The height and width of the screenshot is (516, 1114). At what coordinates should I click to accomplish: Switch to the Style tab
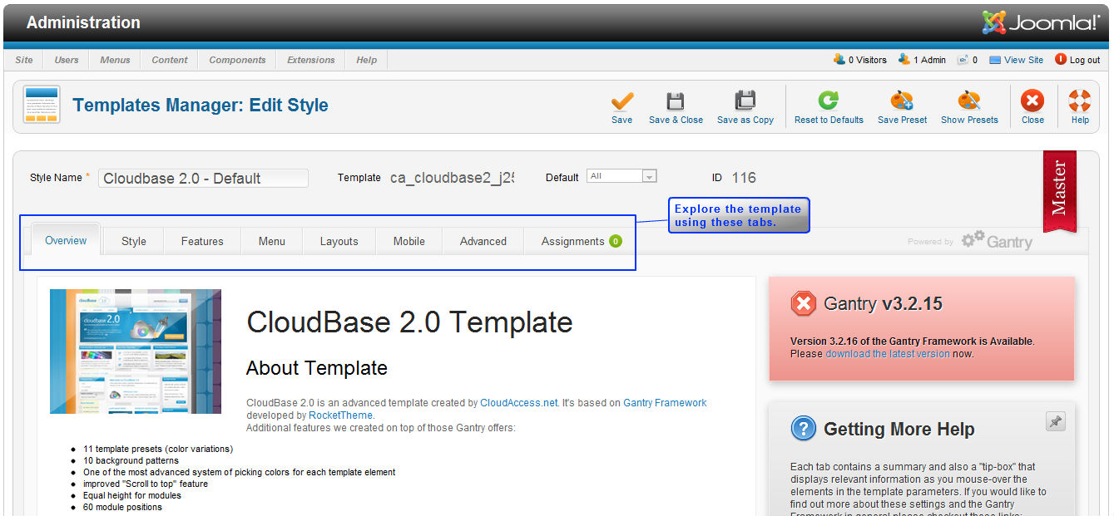(133, 241)
